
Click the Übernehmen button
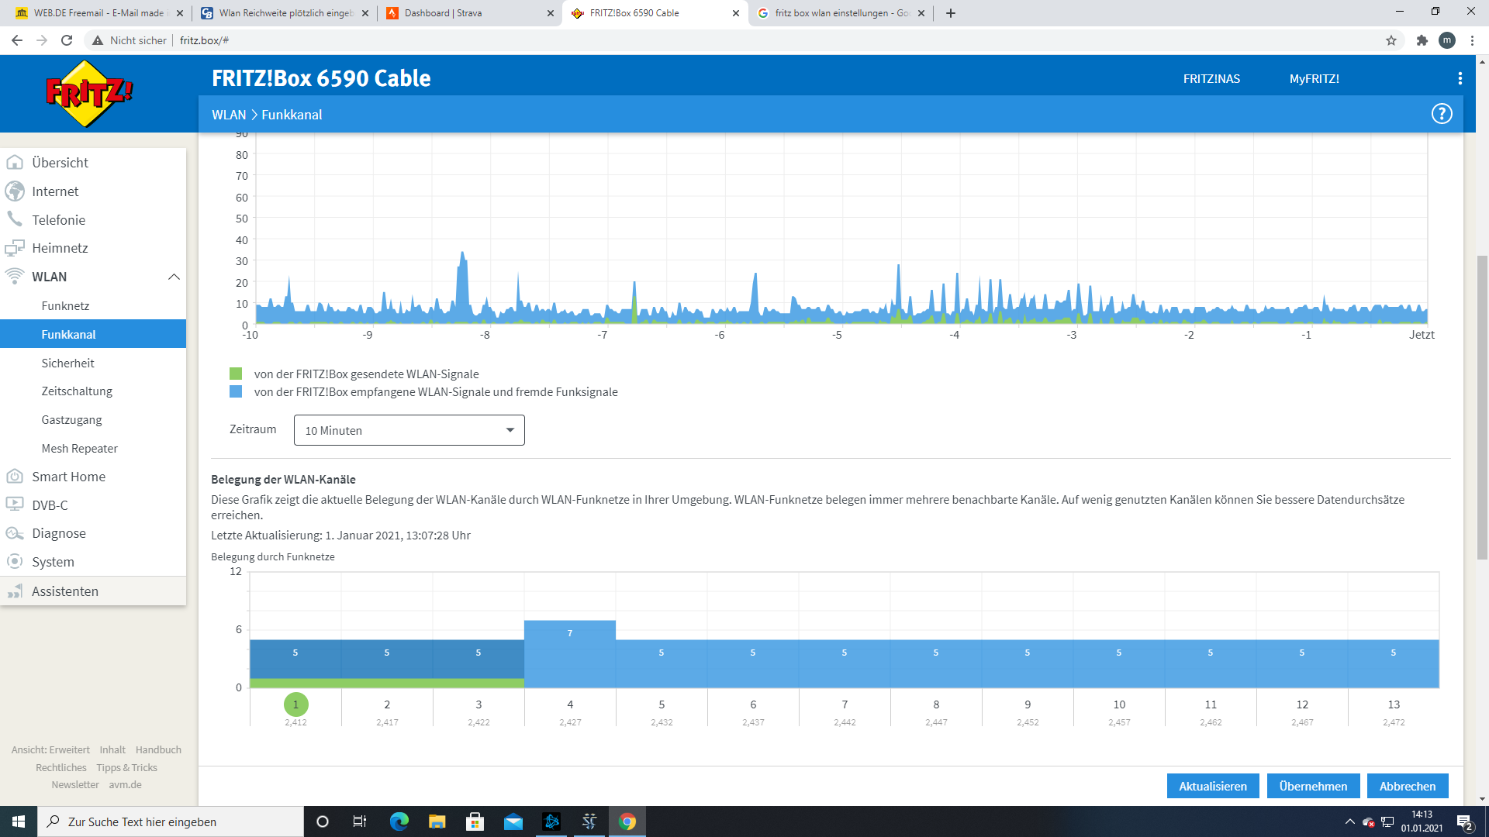(1313, 786)
